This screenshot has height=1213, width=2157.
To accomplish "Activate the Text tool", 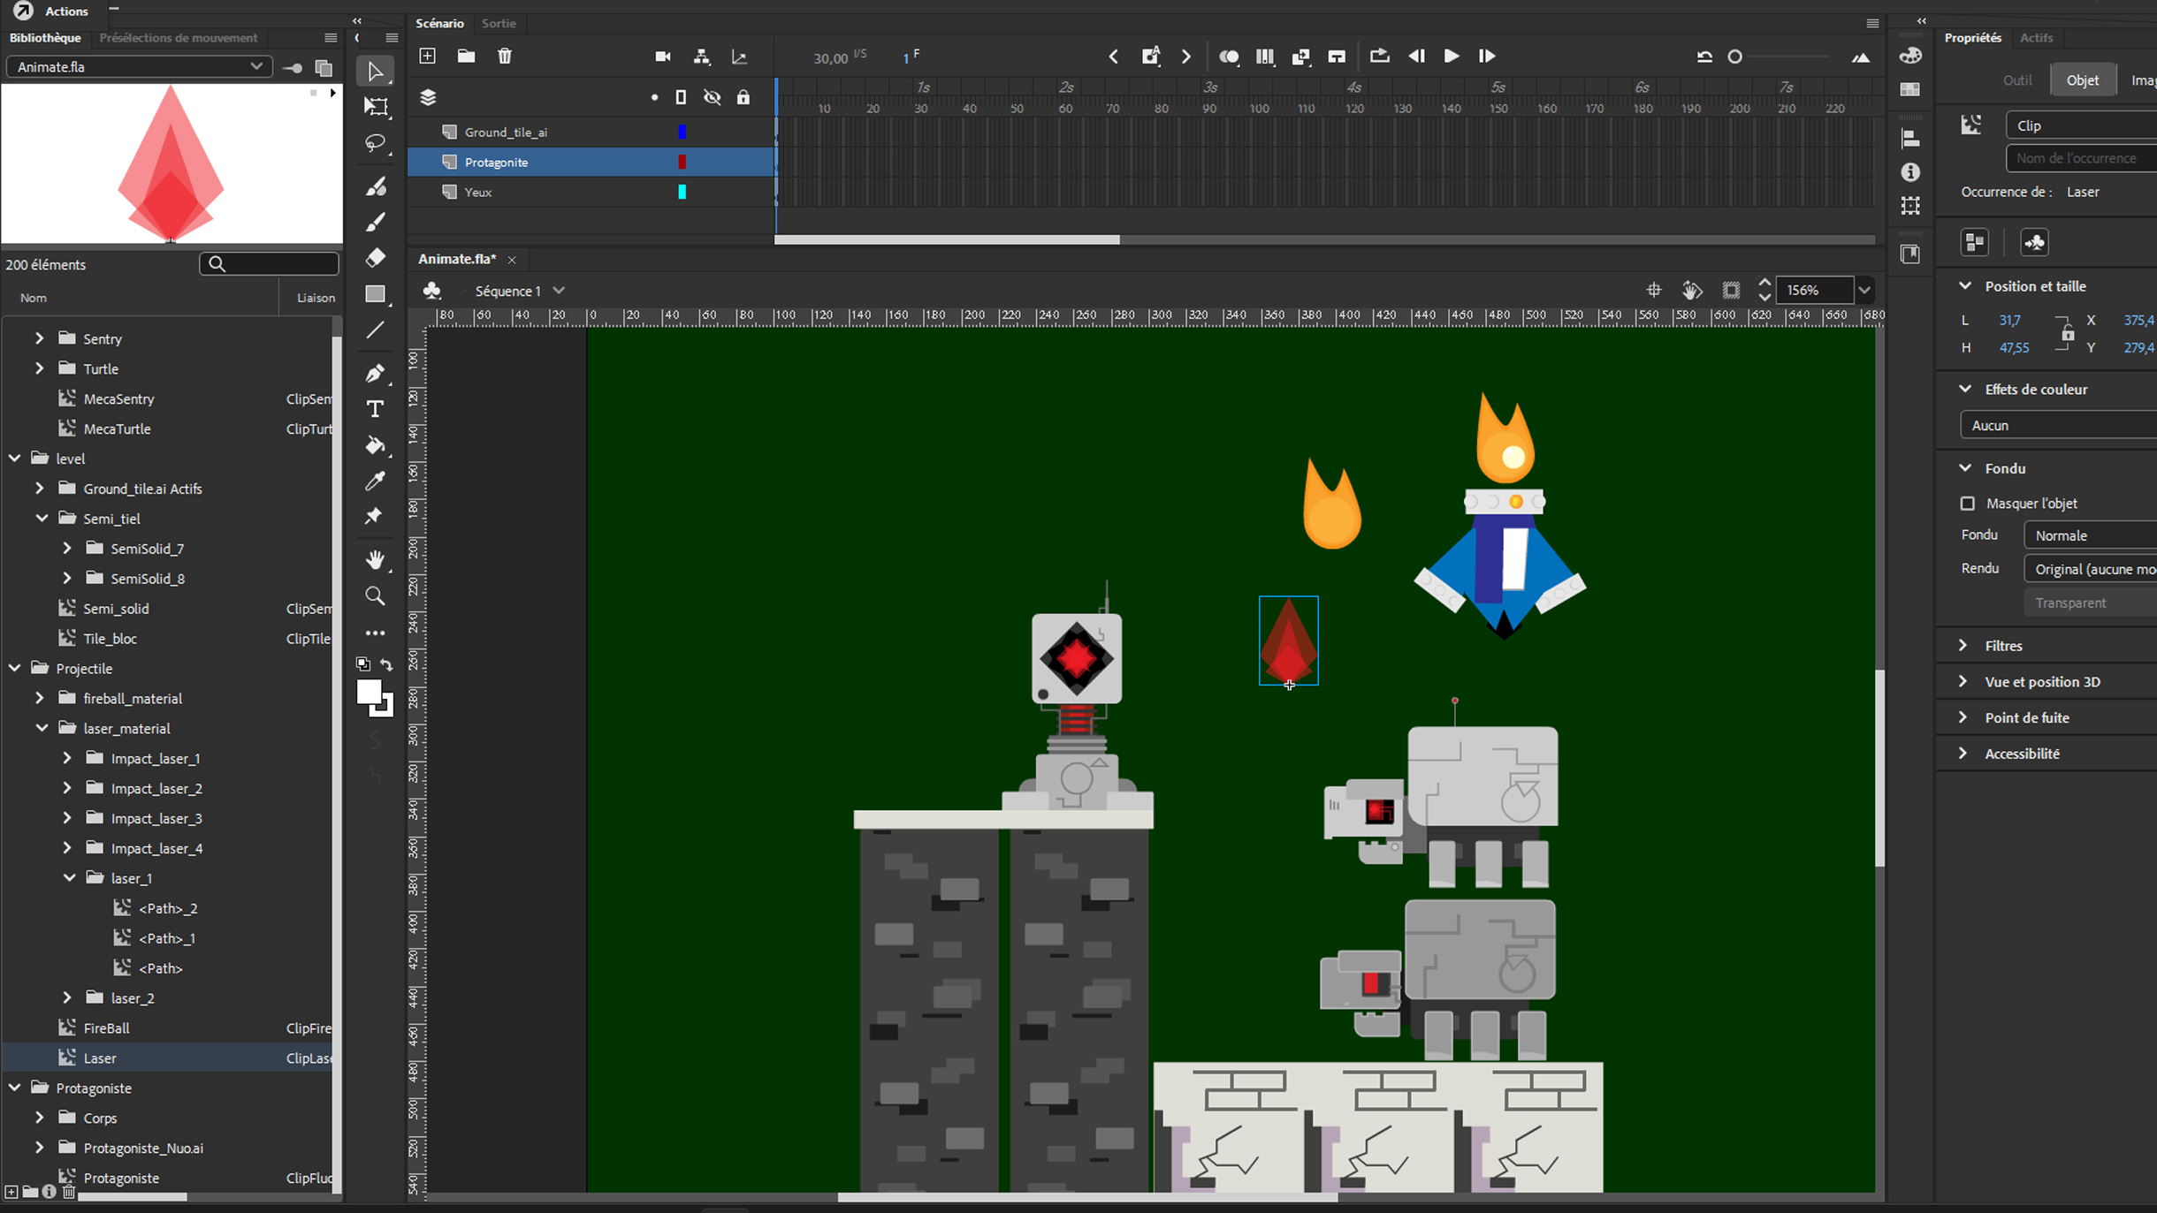I will [x=375, y=408].
